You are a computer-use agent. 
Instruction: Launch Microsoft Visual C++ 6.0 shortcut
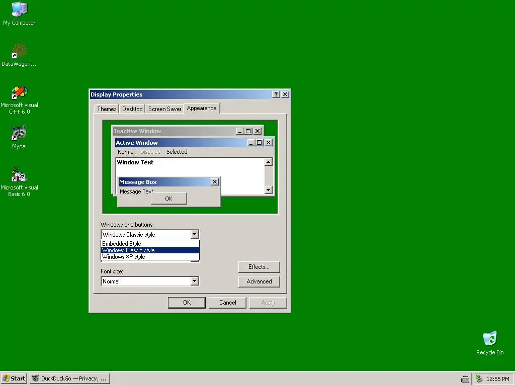[x=19, y=100]
